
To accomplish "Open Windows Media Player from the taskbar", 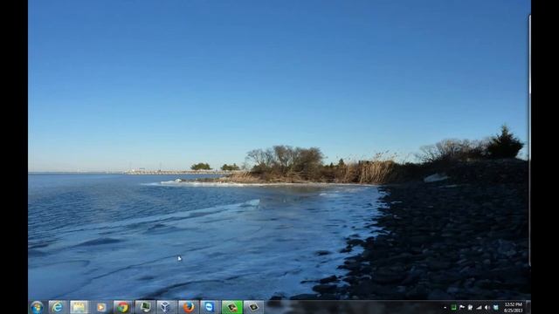I will tap(101, 307).
